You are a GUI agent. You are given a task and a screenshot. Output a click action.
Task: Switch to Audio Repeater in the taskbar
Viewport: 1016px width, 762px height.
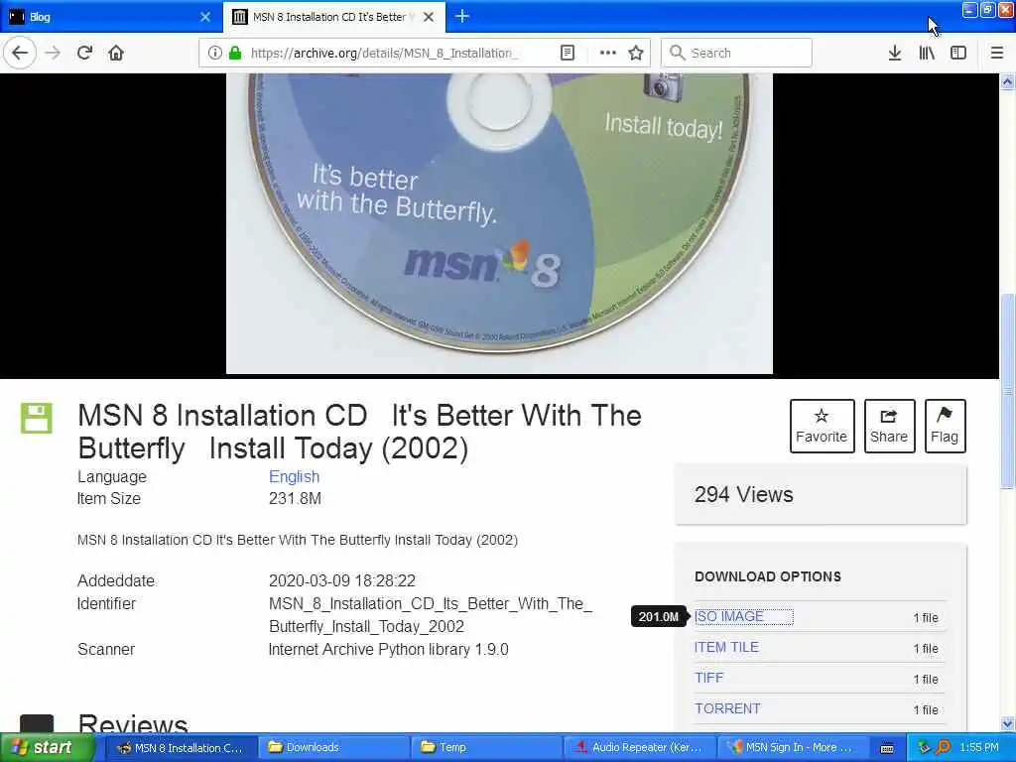click(x=640, y=748)
